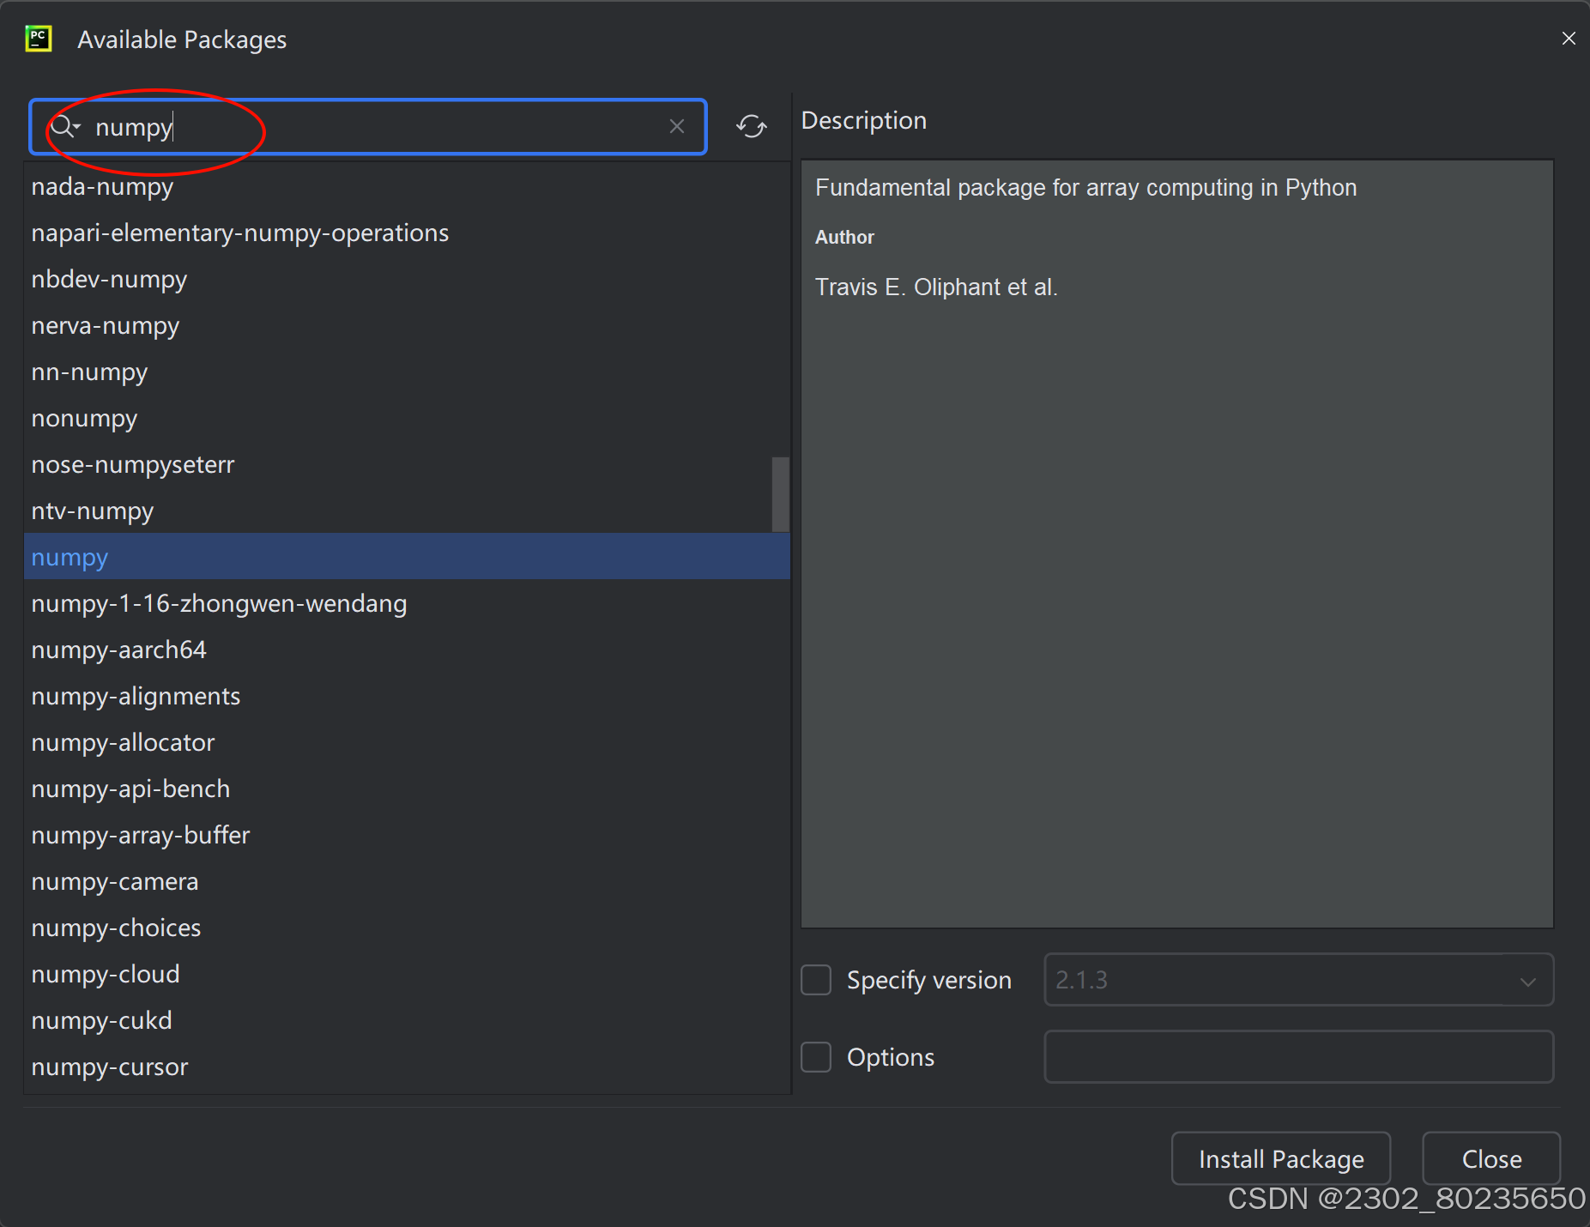Select numpy-1-16-zhongwen-wendang package
Screen dimensions: 1590x1227
407,603
